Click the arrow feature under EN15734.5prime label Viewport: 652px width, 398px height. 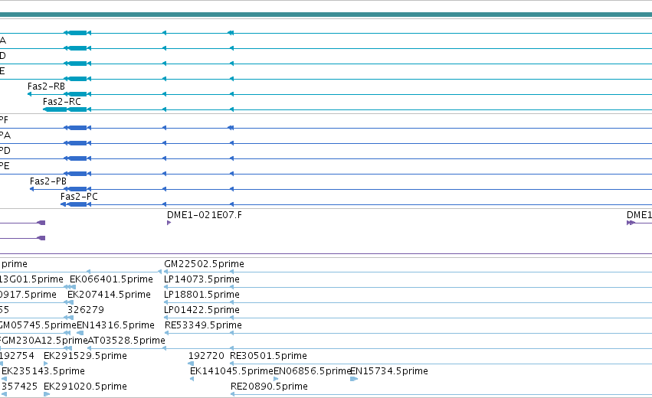[x=354, y=379]
